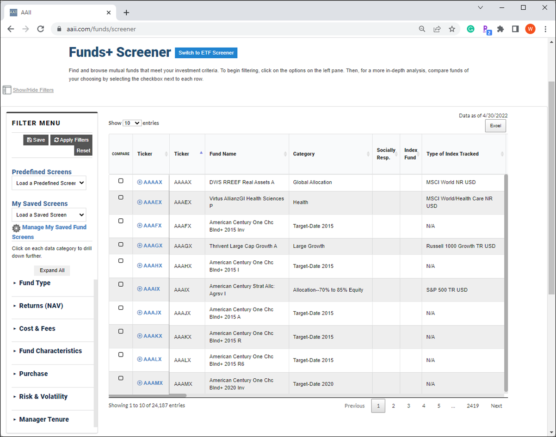Click the table horizontal scrollbar thumb
This screenshot has width=556, height=437.
point(148,396)
